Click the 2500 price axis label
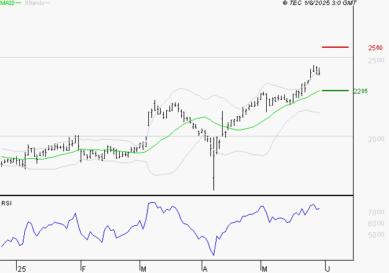389x273 pixels. [x=376, y=60]
